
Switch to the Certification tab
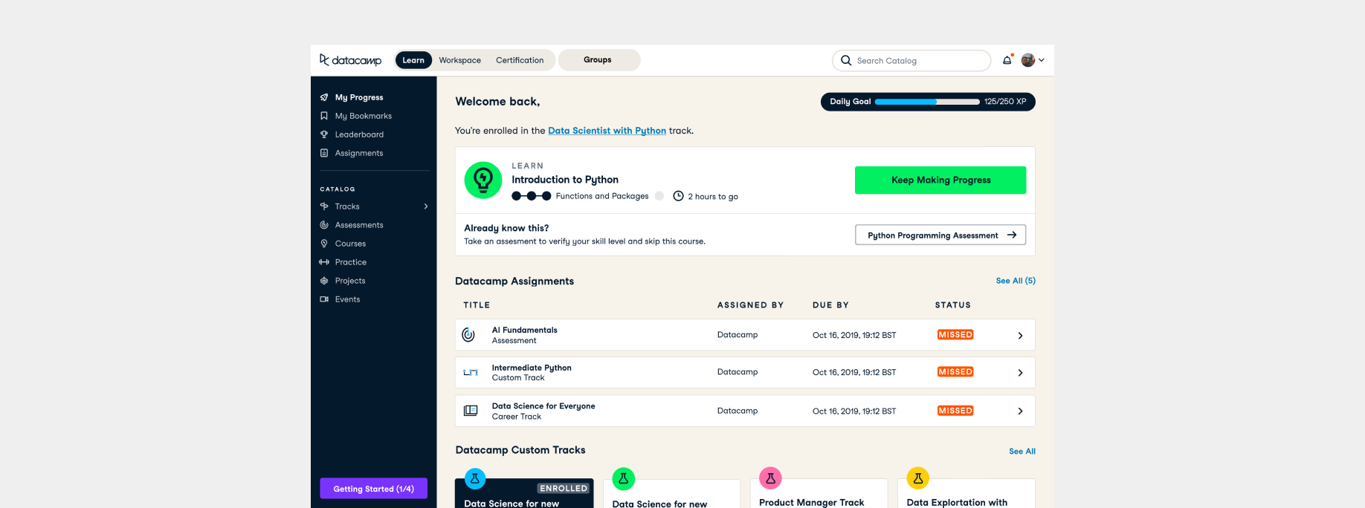click(x=520, y=60)
